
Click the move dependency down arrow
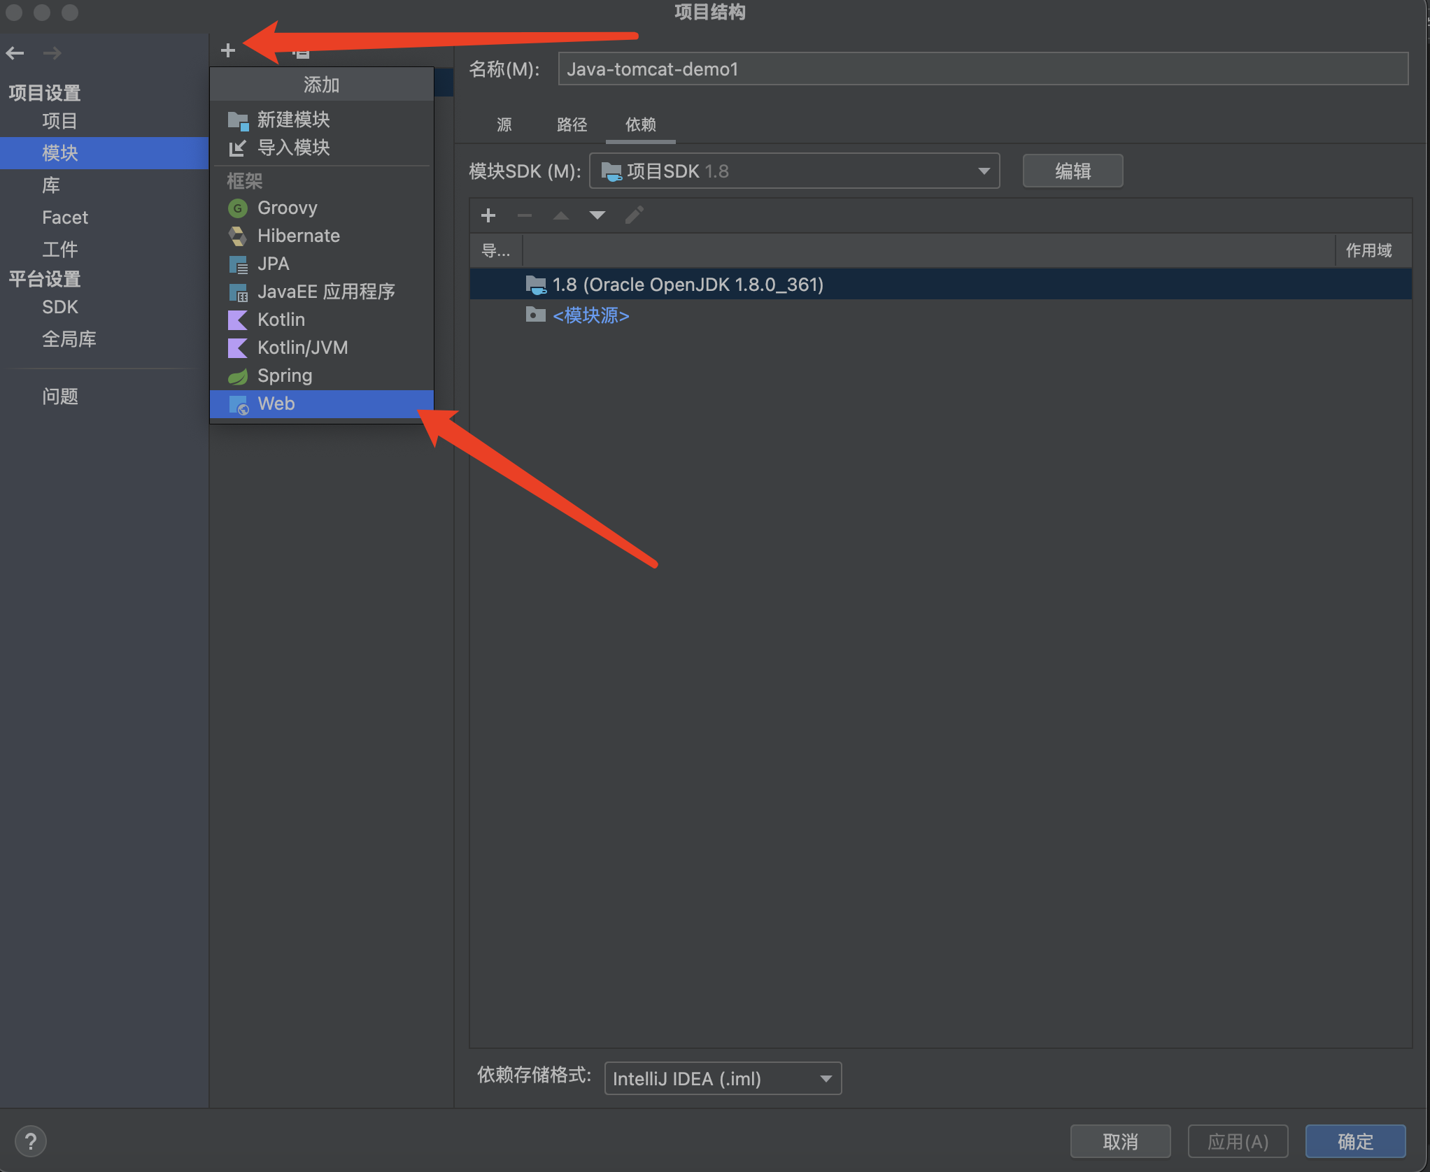tap(597, 215)
